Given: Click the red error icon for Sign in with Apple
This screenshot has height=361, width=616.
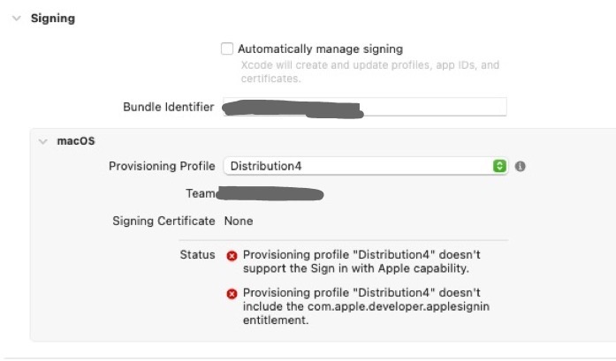Looking at the screenshot, I should click(x=232, y=256).
